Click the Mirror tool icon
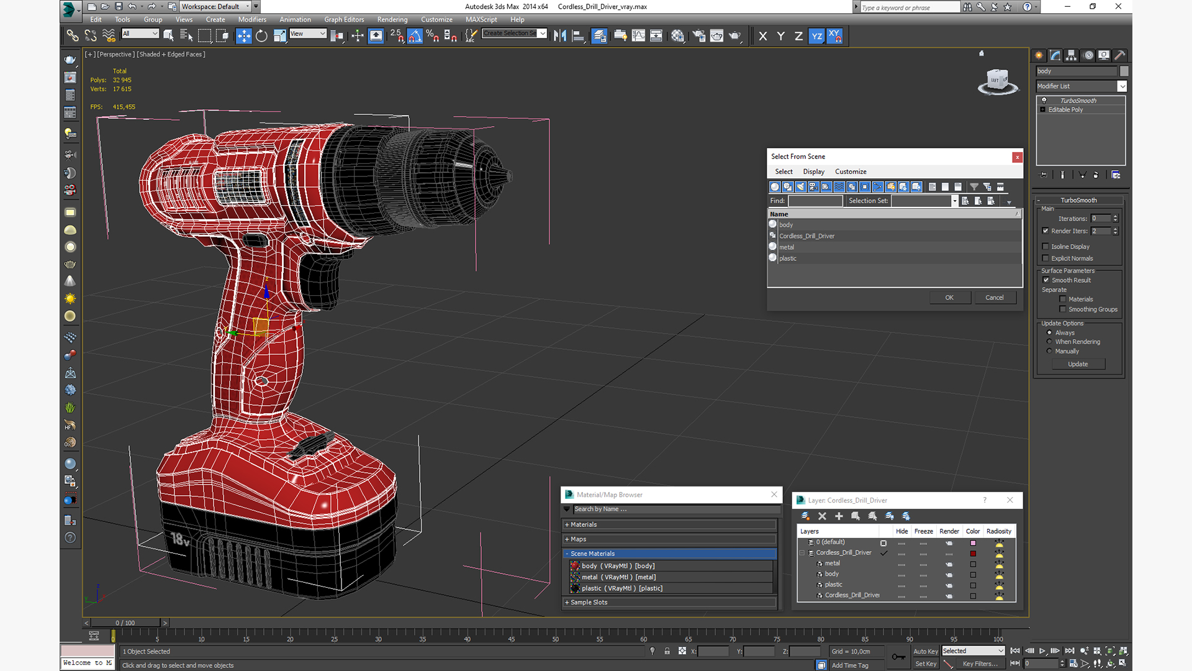The image size is (1192, 671). [560, 36]
